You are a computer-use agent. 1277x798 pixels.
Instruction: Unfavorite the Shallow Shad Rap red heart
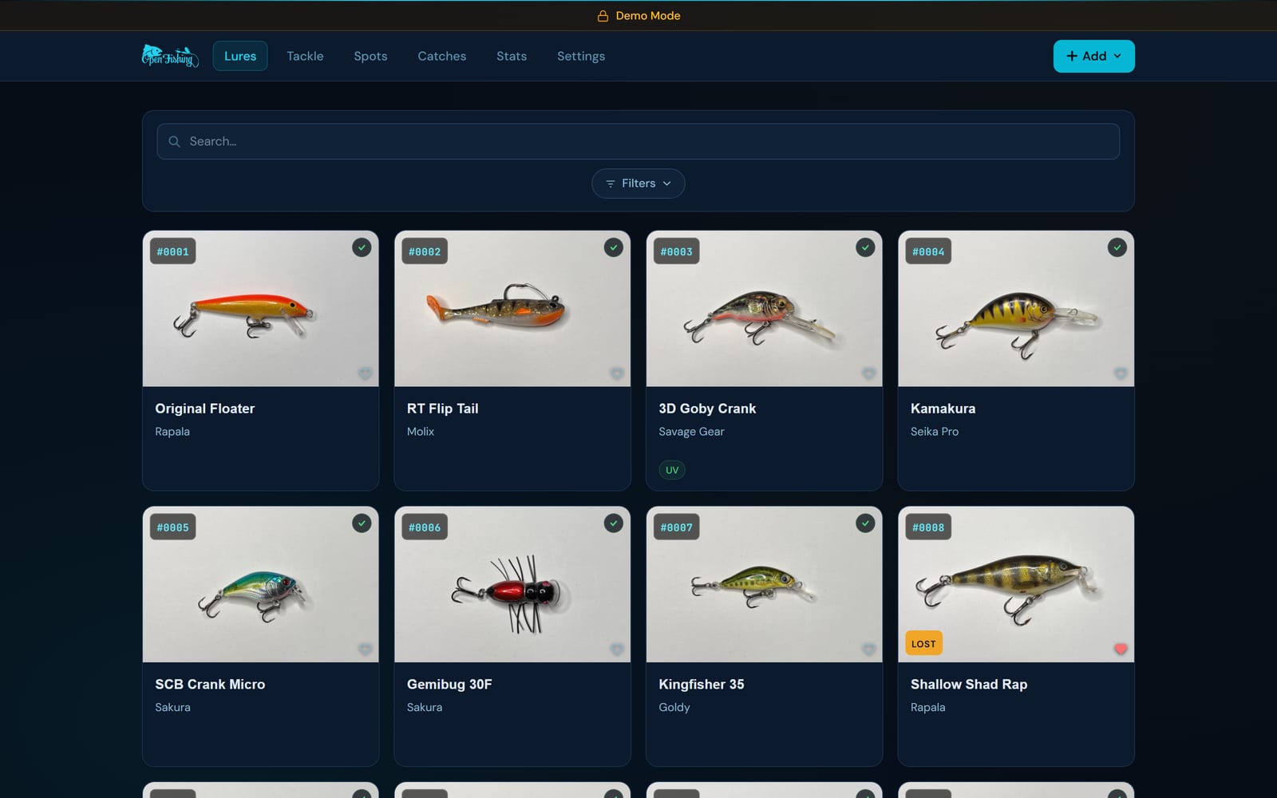click(1121, 649)
